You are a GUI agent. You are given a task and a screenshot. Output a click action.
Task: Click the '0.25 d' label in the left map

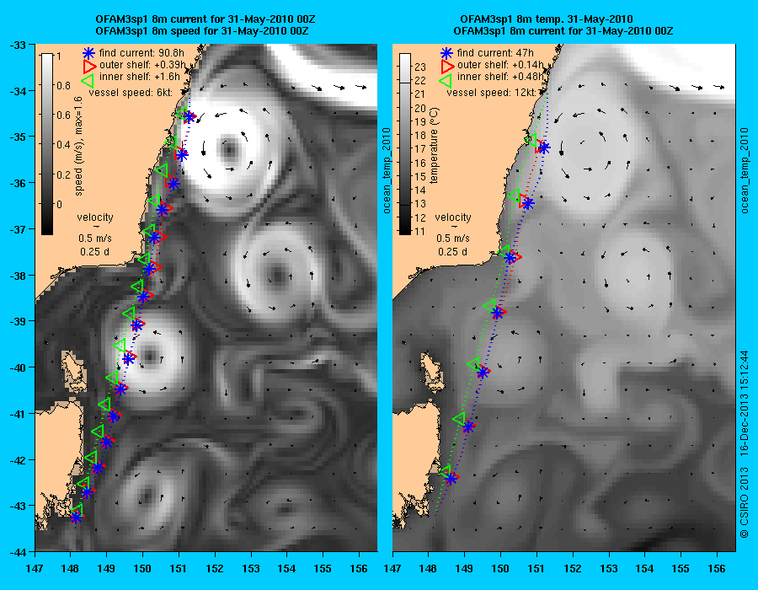pyautogui.click(x=95, y=252)
